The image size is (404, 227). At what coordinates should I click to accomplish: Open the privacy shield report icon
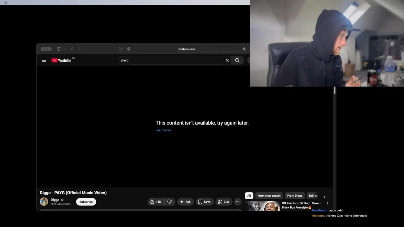121,49
